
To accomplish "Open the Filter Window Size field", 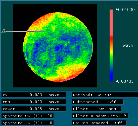I will tap(100, 116).
